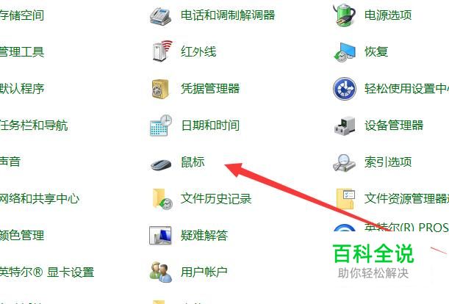Select the 颜色管理 link

(x=22, y=235)
